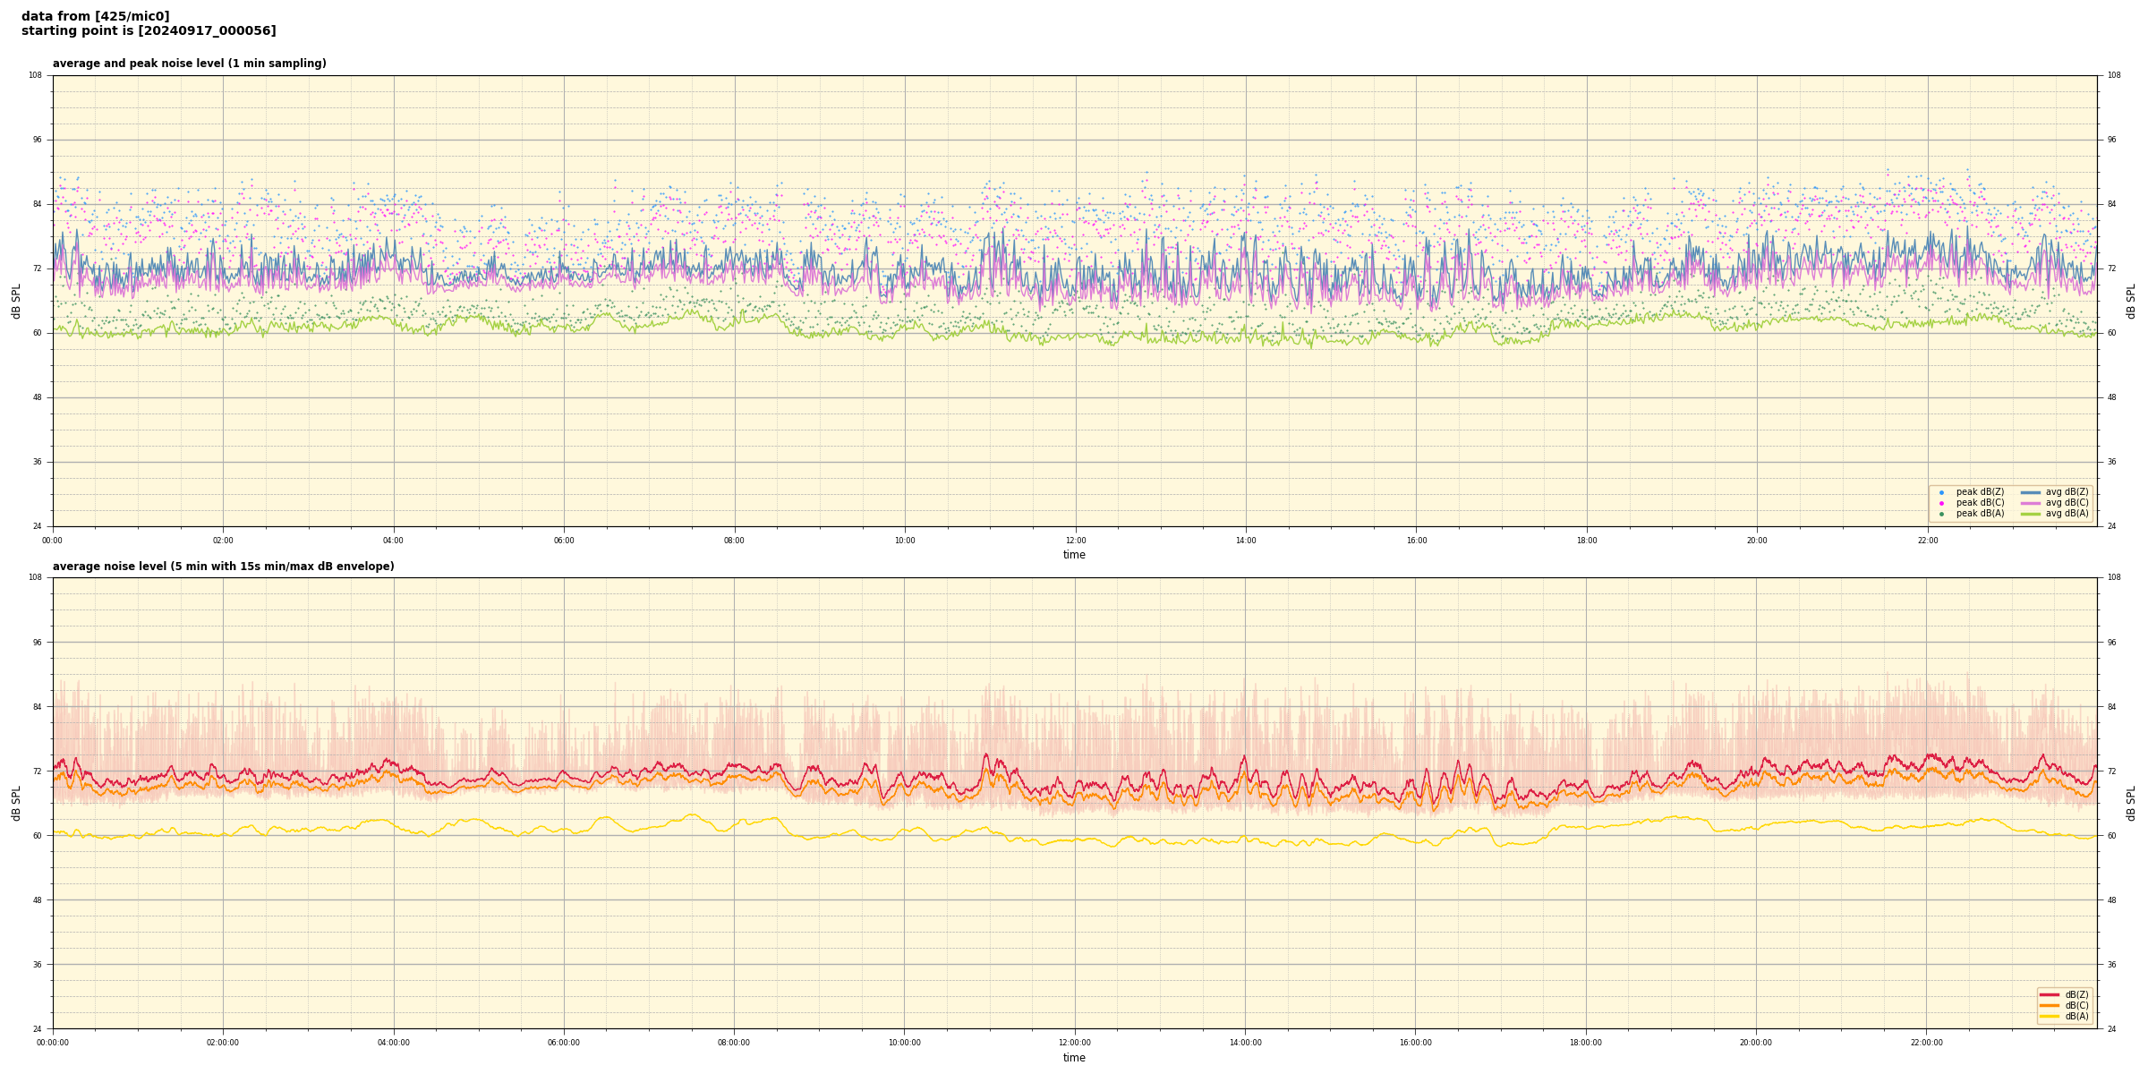Click the starting point timestamp text

point(149,31)
